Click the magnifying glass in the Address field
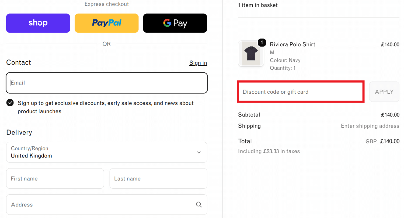The image size is (404, 218). [198, 204]
